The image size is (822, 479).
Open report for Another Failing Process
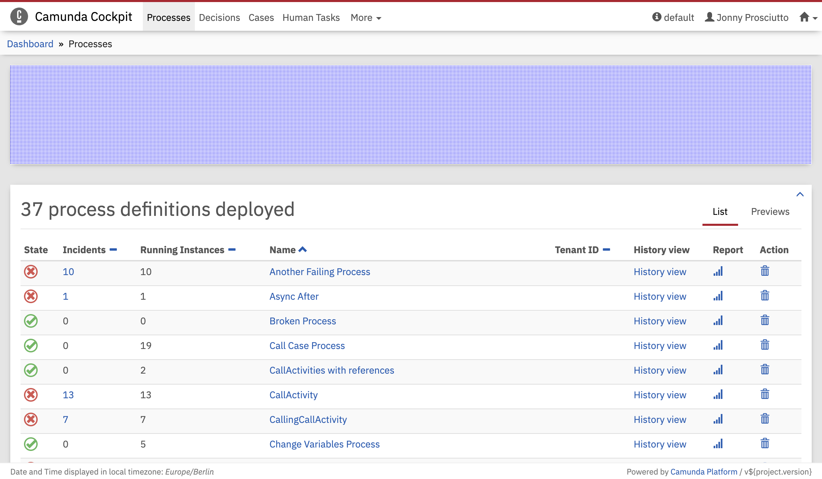tap(718, 271)
